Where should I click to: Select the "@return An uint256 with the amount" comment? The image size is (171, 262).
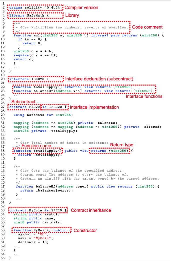click(x=90, y=179)
